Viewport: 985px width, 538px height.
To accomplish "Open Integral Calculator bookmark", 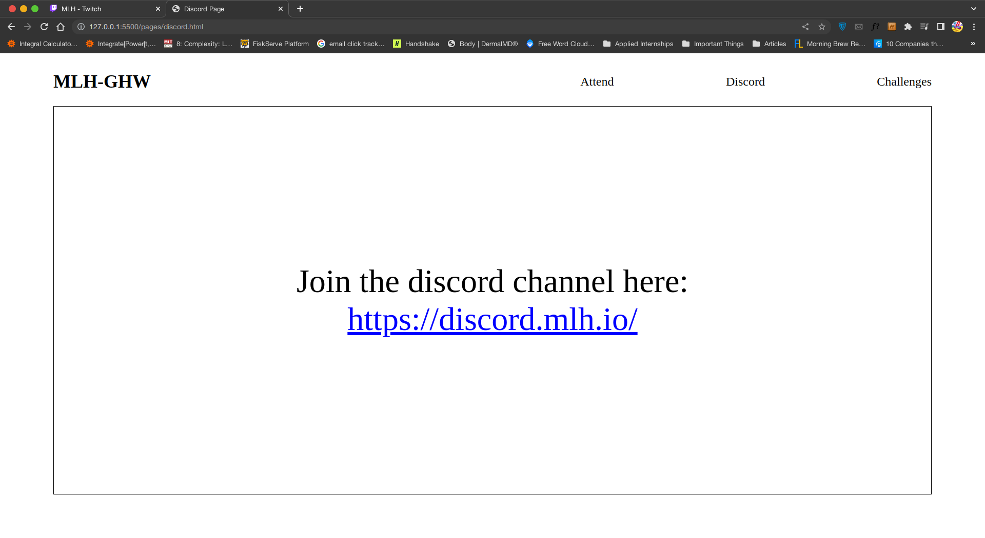I will tap(43, 44).
